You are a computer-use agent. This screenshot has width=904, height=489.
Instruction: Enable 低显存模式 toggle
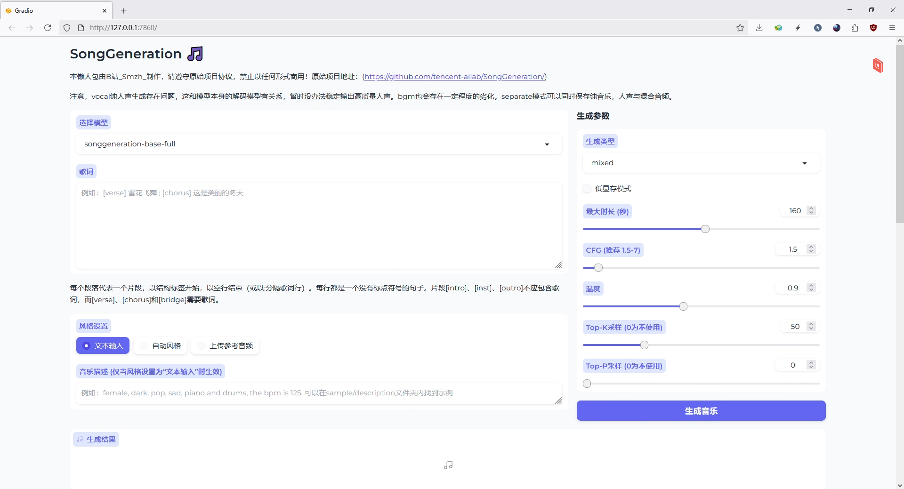click(x=587, y=188)
